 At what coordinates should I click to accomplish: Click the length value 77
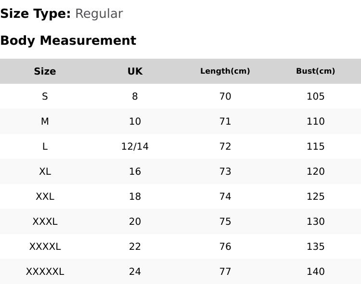pyautogui.click(x=225, y=271)
